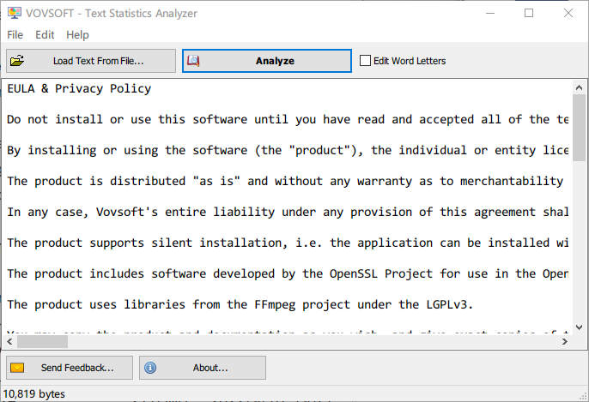The image size is (589, 402).
Task: Close the Text Statistics Analyzer window
Action: (x=568, y=13)
